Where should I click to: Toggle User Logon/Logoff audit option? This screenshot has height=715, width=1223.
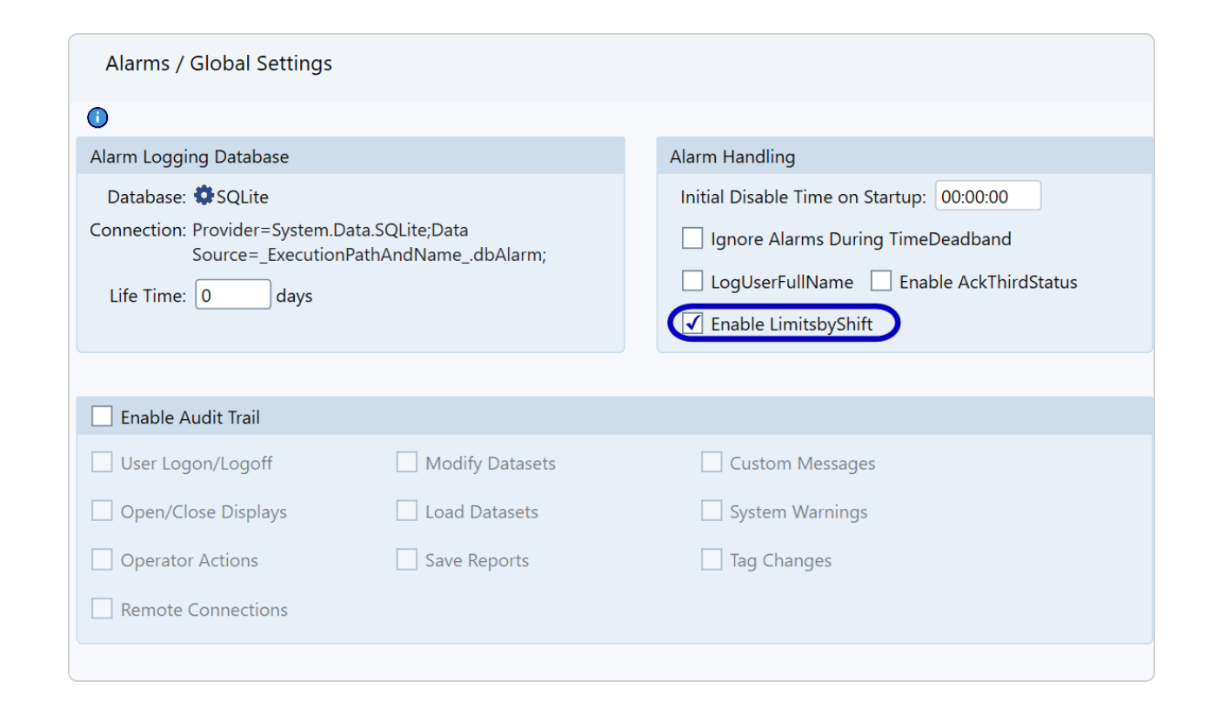pyautogui.click(x=103, y=463)
